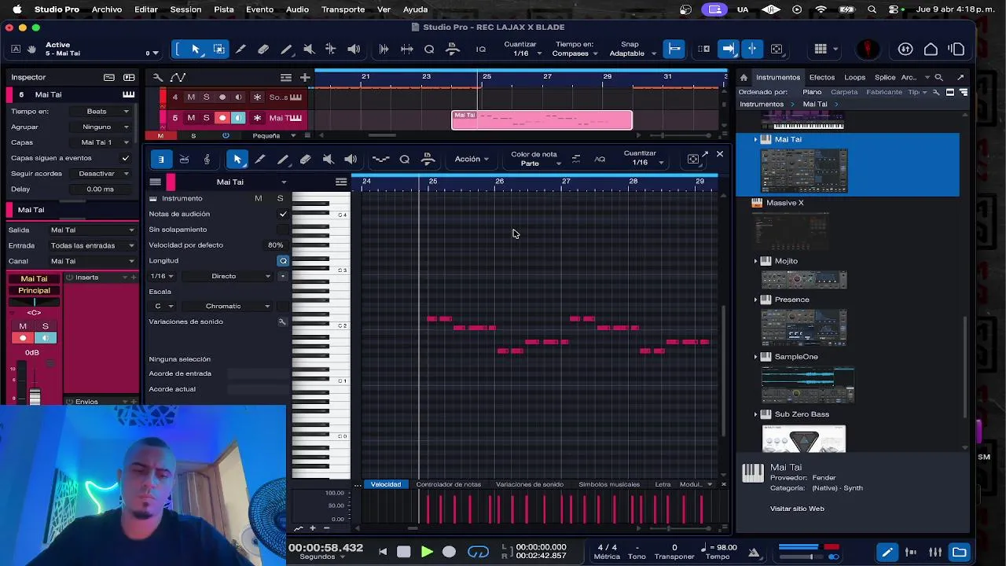
Task: Click the AQ auto quantize icon in editor
Action: (600, 160)
